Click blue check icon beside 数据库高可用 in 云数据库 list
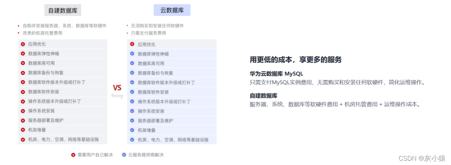This screenshot has height=165, width=451. pyautogui.click(x=132, y=63)
